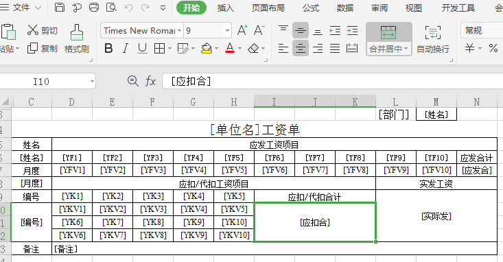Expand the font size dropdown
The width and height of the screenshot is (503, 262).
point(227,31)
